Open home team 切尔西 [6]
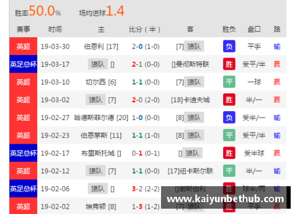The width and height of the screenshot is (296, 214). coord(101,82)
